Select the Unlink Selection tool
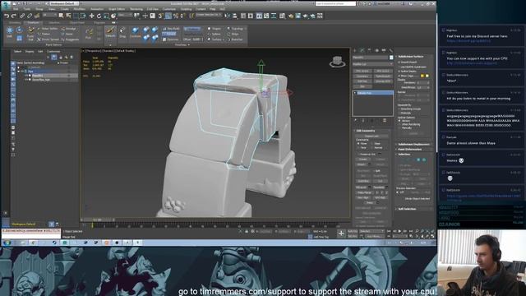 (30, 16)
